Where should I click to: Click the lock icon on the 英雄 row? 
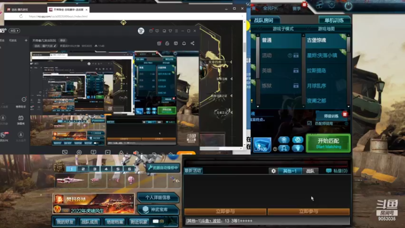tap(296, 70)
